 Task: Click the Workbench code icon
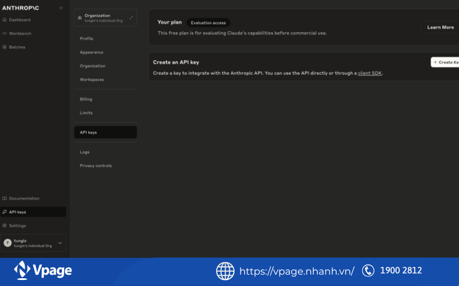(4, 34)
